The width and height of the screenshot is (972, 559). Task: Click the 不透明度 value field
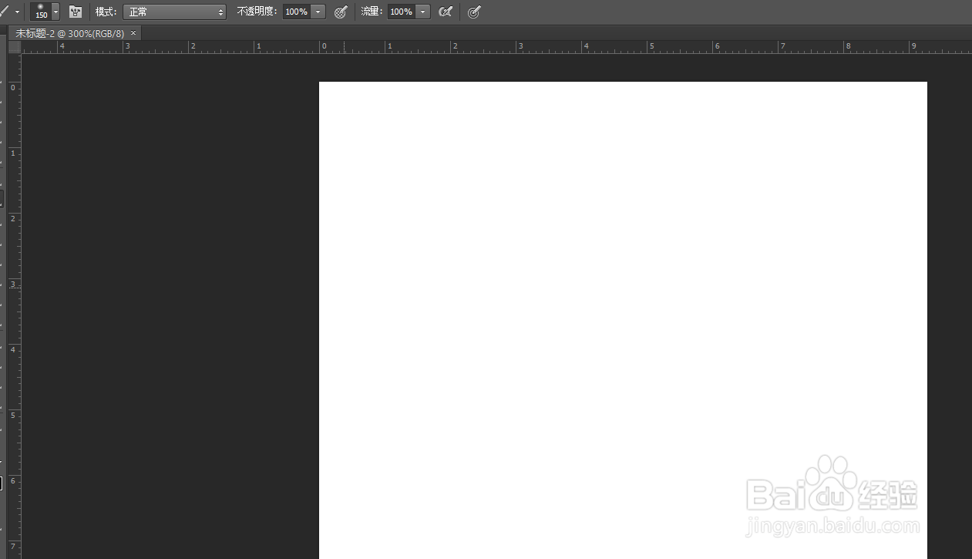[x=297, y=12]
